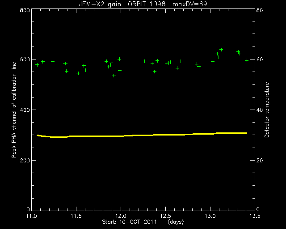Click the 11.0 tick label on x-axis
Image resolution: width=286 pixels, height=229 pixels.
pos(32,216)
